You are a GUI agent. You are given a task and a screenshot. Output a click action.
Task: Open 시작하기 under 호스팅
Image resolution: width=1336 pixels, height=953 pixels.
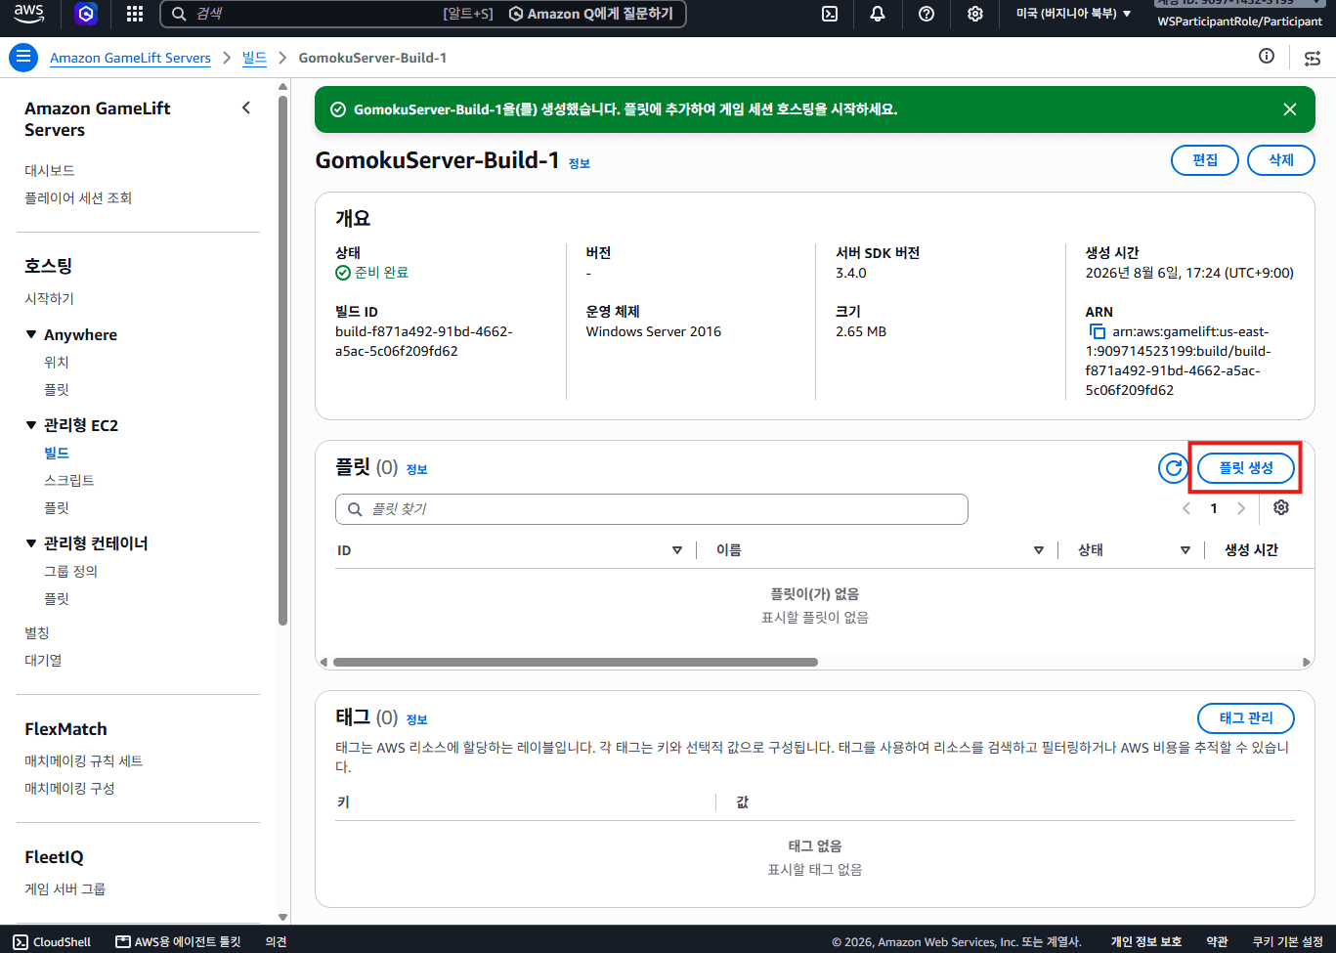click(49, 298)
